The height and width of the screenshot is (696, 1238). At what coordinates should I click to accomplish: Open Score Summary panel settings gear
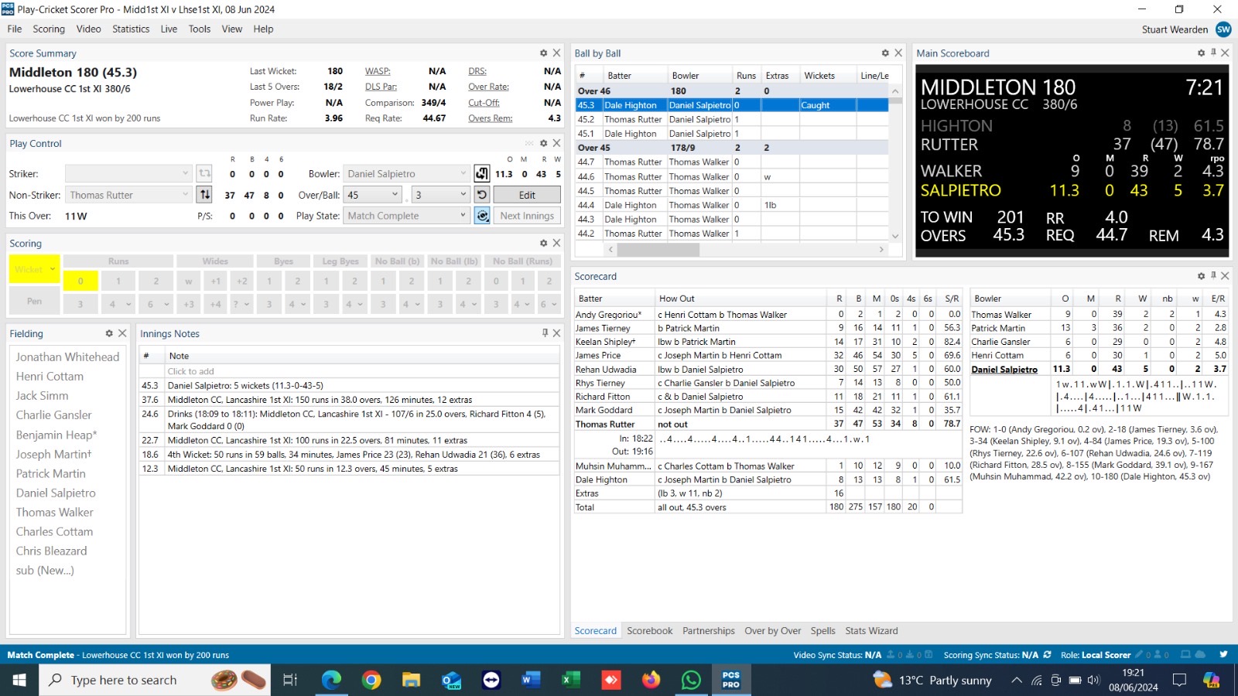pos(543,53)
